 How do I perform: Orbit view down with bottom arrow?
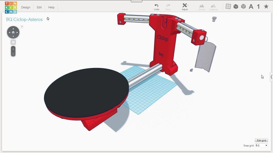(x=13, y=36)
